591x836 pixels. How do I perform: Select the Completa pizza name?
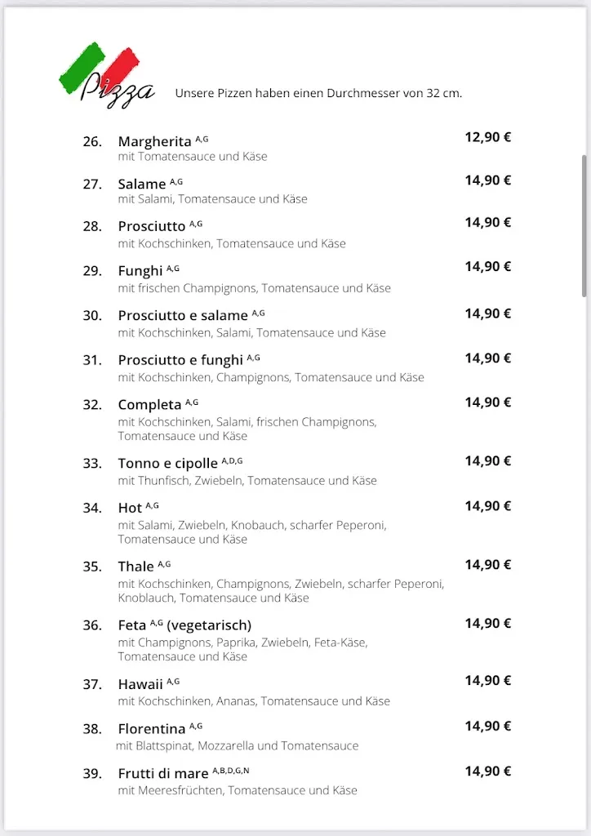coord(149,405)
